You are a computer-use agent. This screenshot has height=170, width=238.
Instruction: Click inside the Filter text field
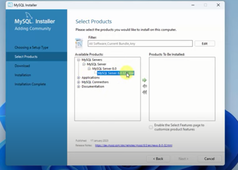pos(140,44)
